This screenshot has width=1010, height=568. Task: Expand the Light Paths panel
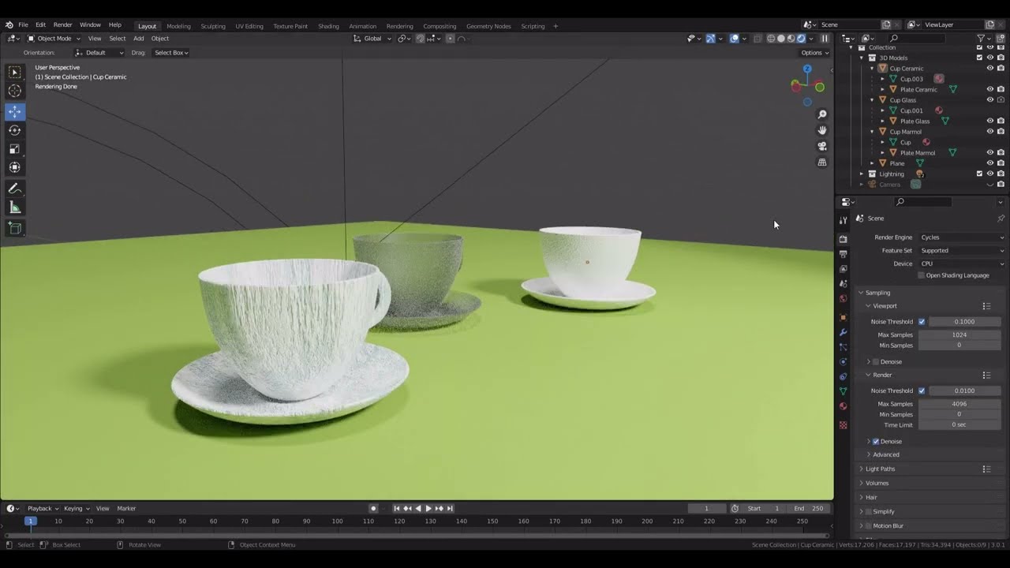pos(880,469)
